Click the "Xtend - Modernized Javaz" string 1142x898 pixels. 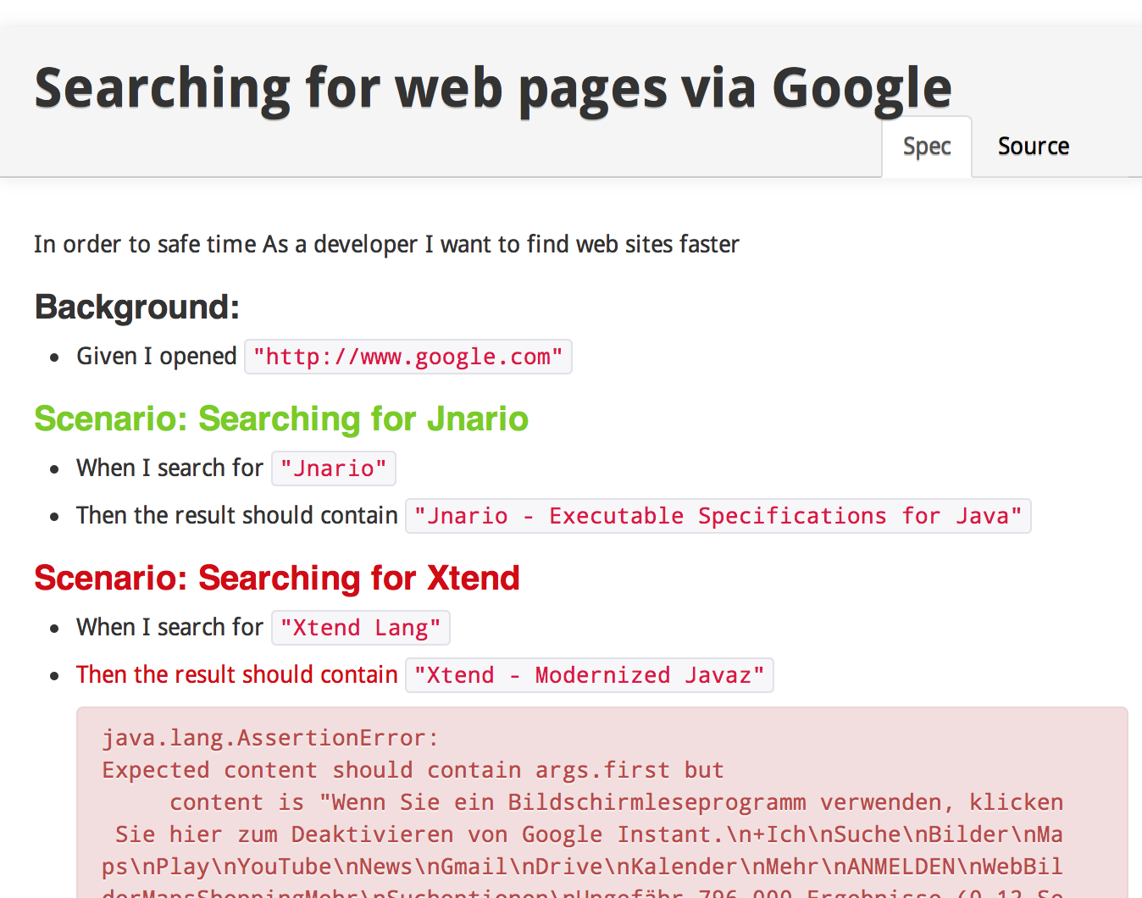point(589,676)
